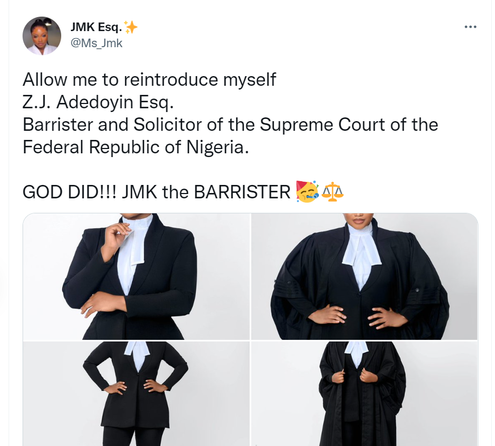The image size is (495, 446).
Task: Click the words "JMK the BARRISTER"
Action: pos(206,192)
